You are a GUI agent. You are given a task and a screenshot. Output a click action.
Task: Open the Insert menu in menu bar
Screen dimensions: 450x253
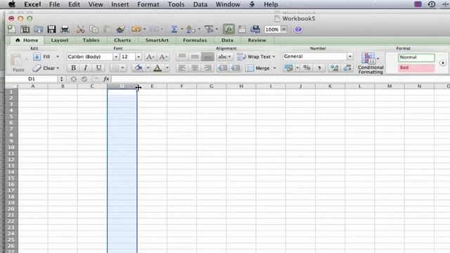pos(120,4)
